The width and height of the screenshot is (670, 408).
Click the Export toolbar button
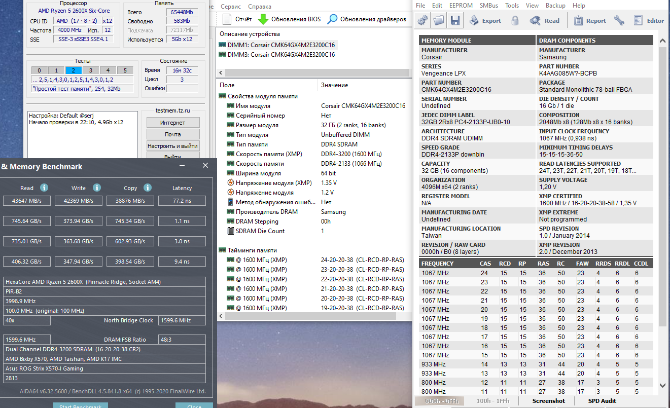click(485, 20)
